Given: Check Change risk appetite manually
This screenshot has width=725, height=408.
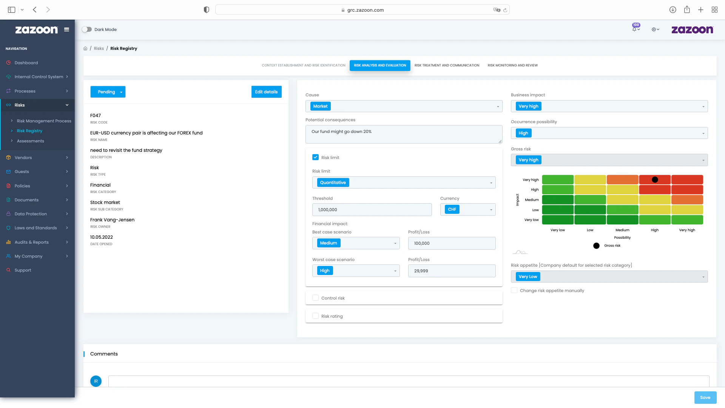Looking at the screenshot, I should 514,290.
